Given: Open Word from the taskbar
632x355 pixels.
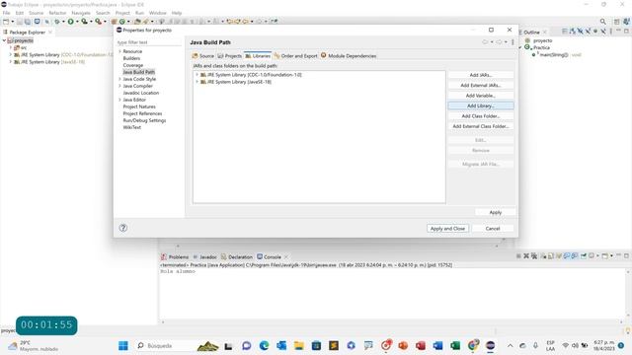Looking at the screenshot, I should click(437, 345).
